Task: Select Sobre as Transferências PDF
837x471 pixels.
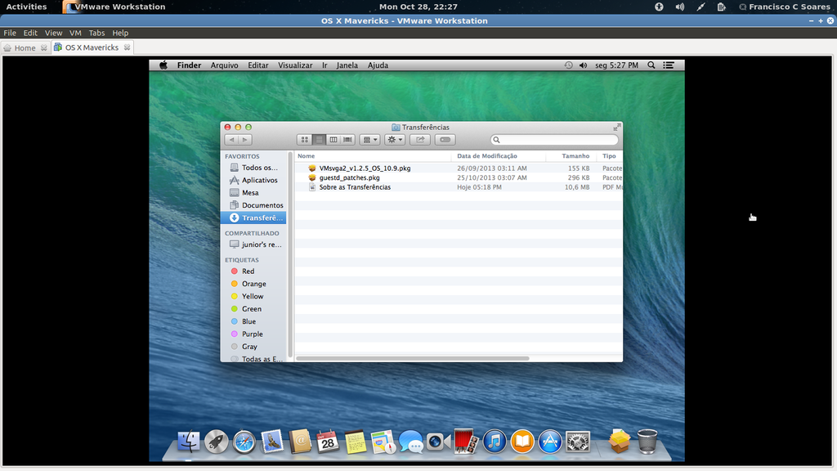Action: [x=459, y=187]
